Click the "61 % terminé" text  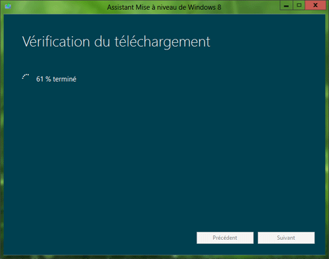point(56,79)
